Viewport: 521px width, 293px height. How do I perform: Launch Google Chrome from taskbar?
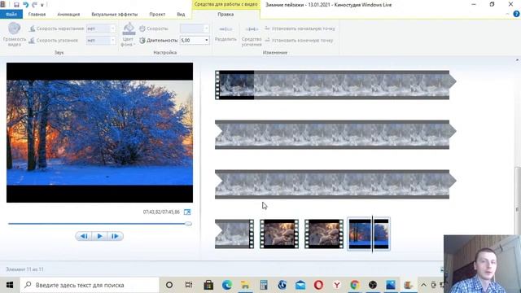[x=355, y=285]
